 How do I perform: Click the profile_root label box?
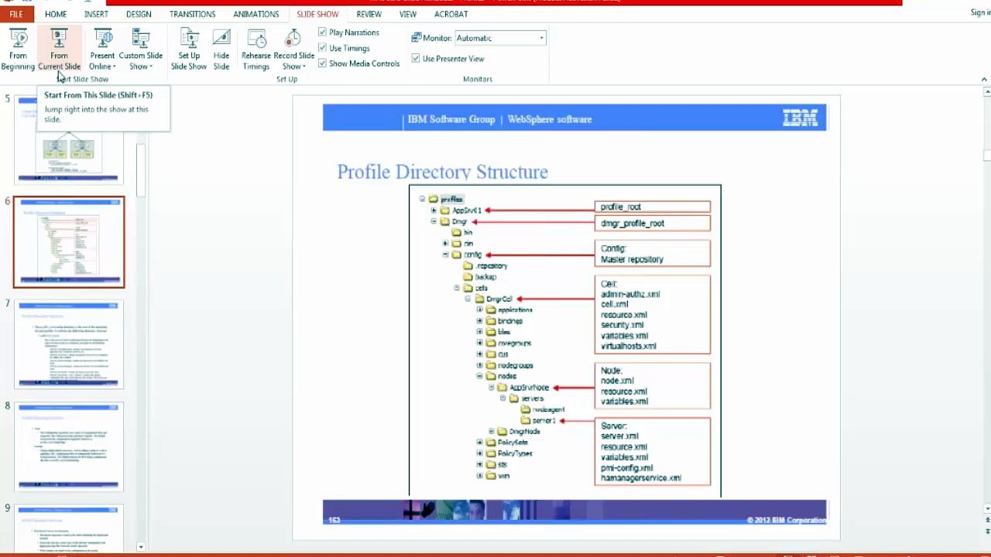click(x=652, y=207)
